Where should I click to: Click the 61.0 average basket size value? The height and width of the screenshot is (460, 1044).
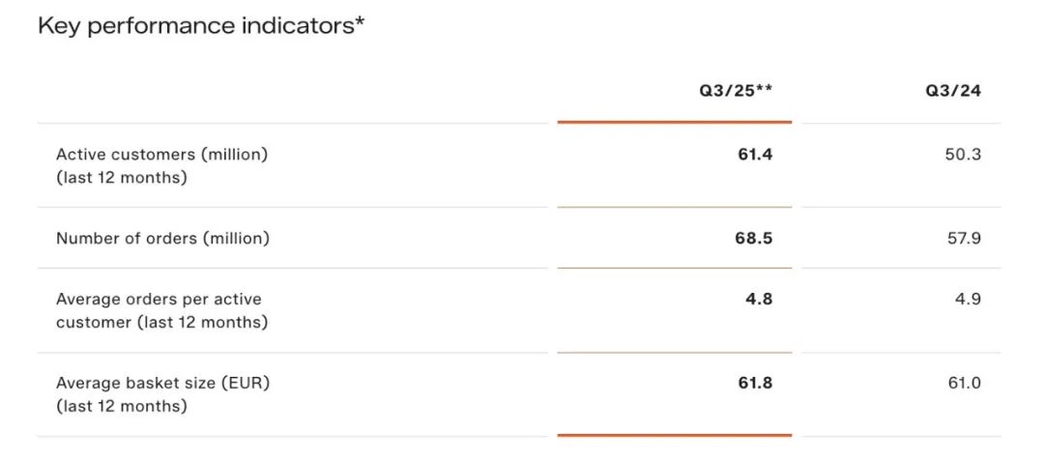pos(963,383)
